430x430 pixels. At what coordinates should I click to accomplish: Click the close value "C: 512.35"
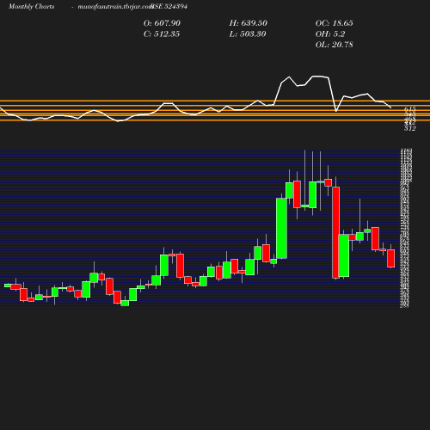click(162, 34)
